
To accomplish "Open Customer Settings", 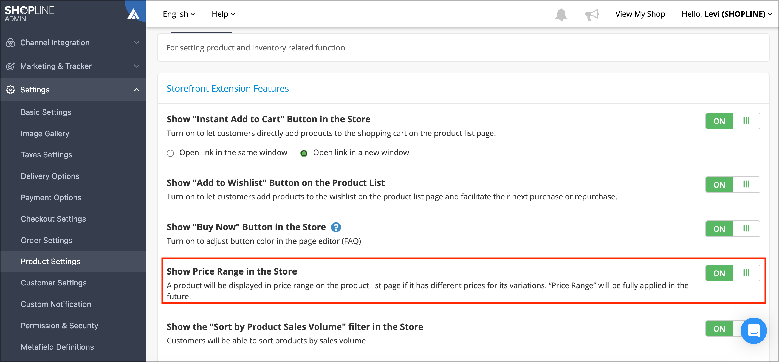I will pyautogui.click(x=54, y=283).
